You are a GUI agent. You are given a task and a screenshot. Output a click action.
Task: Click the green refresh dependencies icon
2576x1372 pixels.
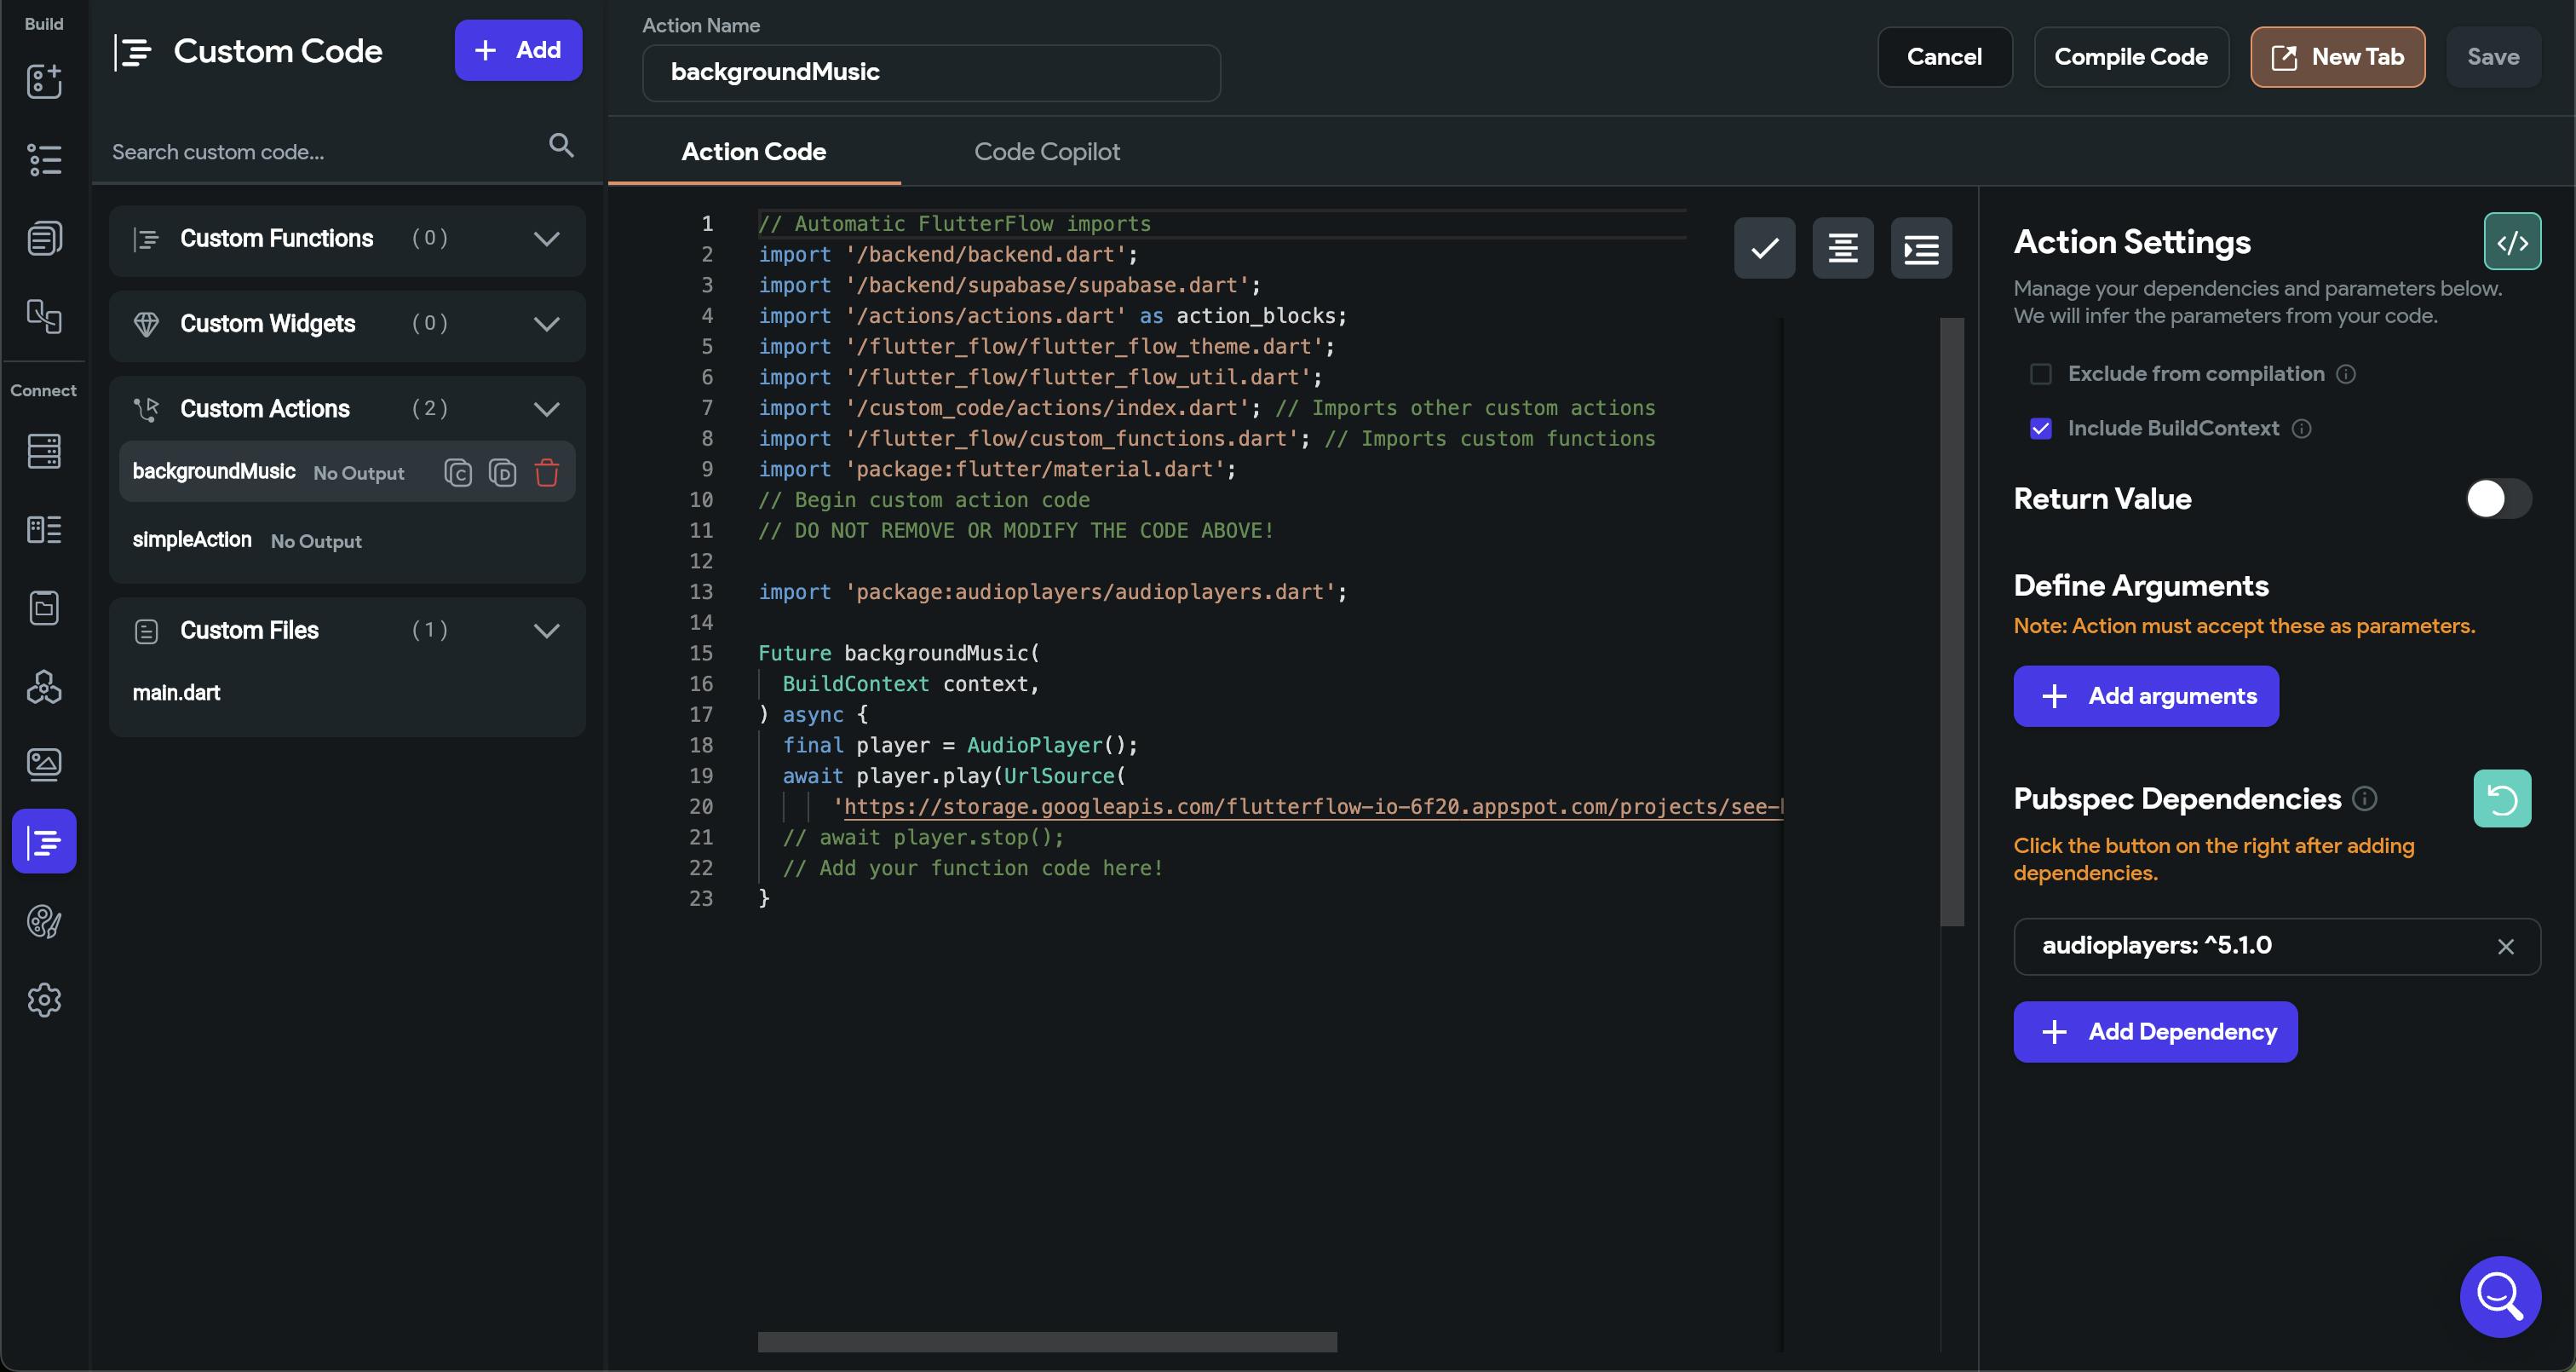pyautogui.click(x=2502, y=798)
